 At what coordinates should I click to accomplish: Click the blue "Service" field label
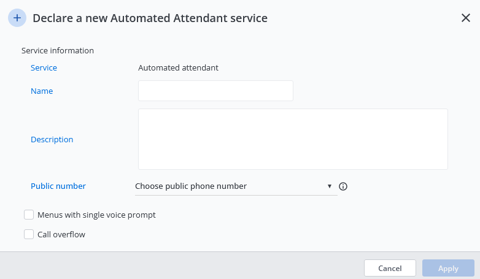(44, 67)
